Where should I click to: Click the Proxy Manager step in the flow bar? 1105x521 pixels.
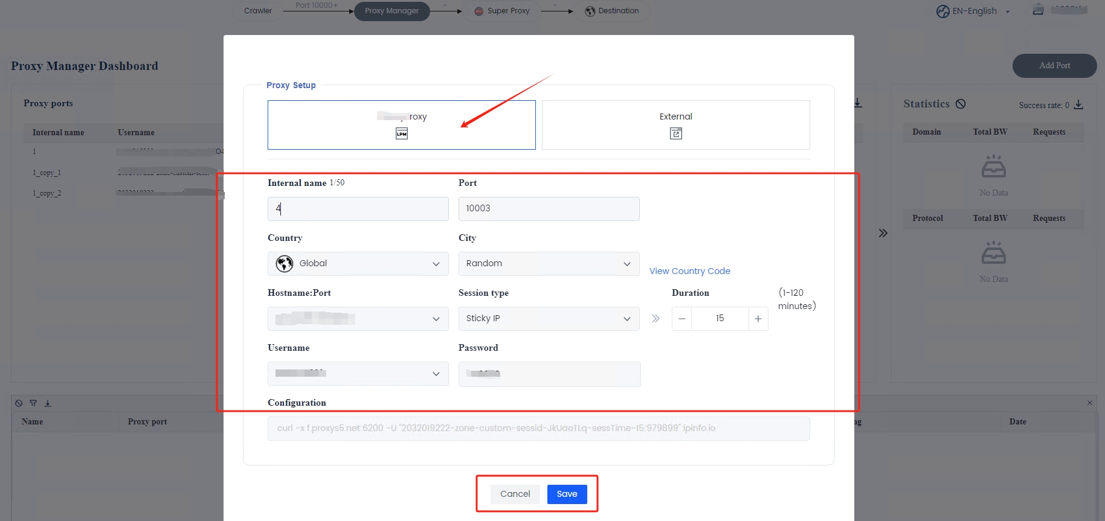(391, 11)
